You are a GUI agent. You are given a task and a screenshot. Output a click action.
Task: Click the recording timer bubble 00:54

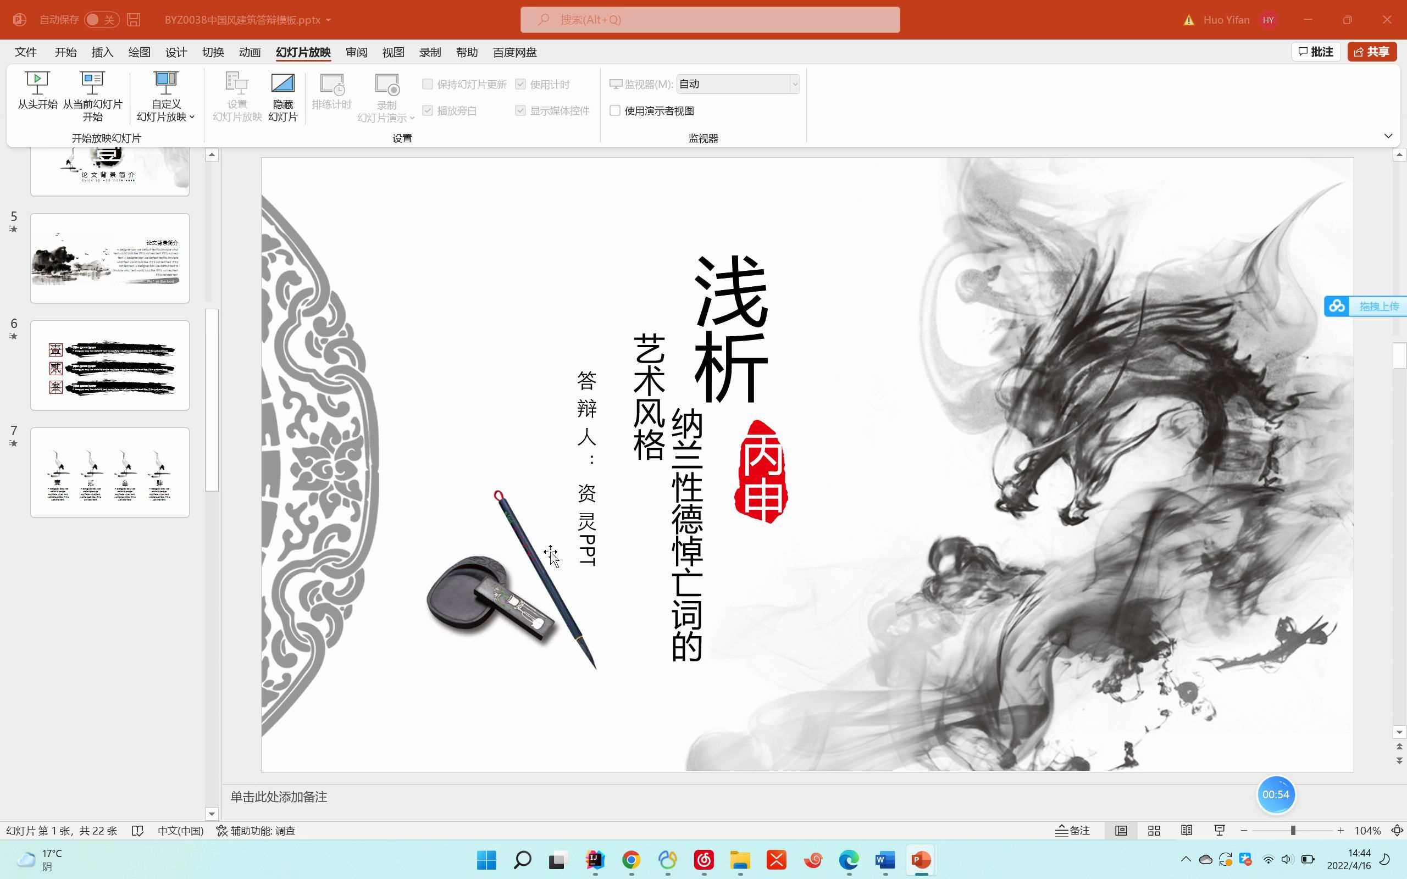click(1276, 794)
